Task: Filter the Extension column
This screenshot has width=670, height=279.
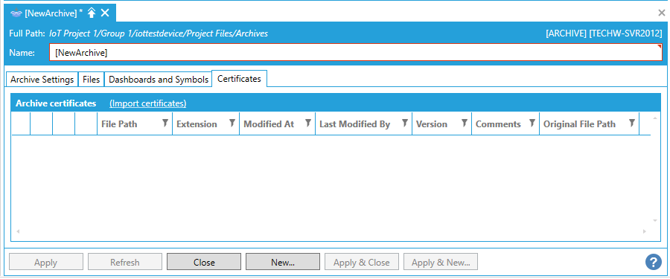Action: (x=232, y=124)
